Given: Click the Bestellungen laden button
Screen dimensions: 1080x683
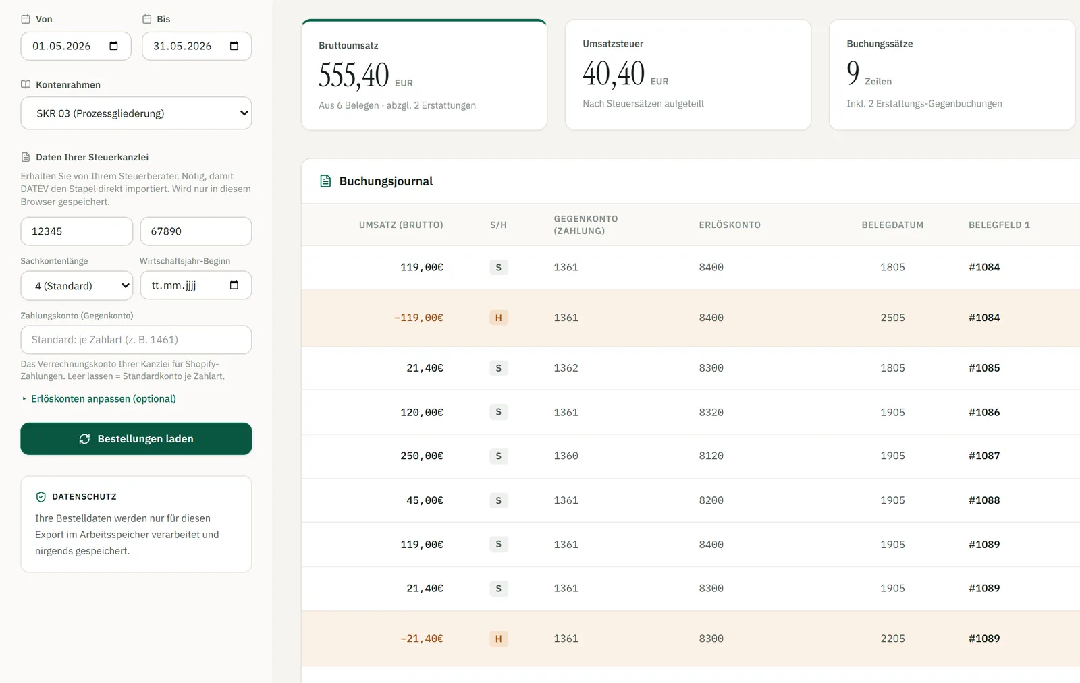Looking at the screenshot, I should pyautogui.click(x=136, y=439).
